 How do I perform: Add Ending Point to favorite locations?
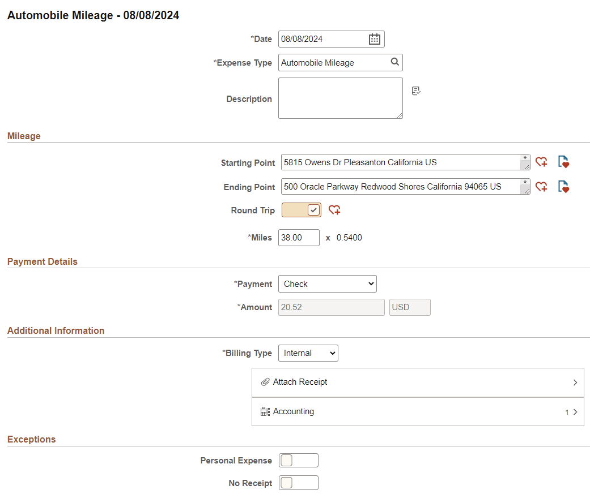point(541,186)
